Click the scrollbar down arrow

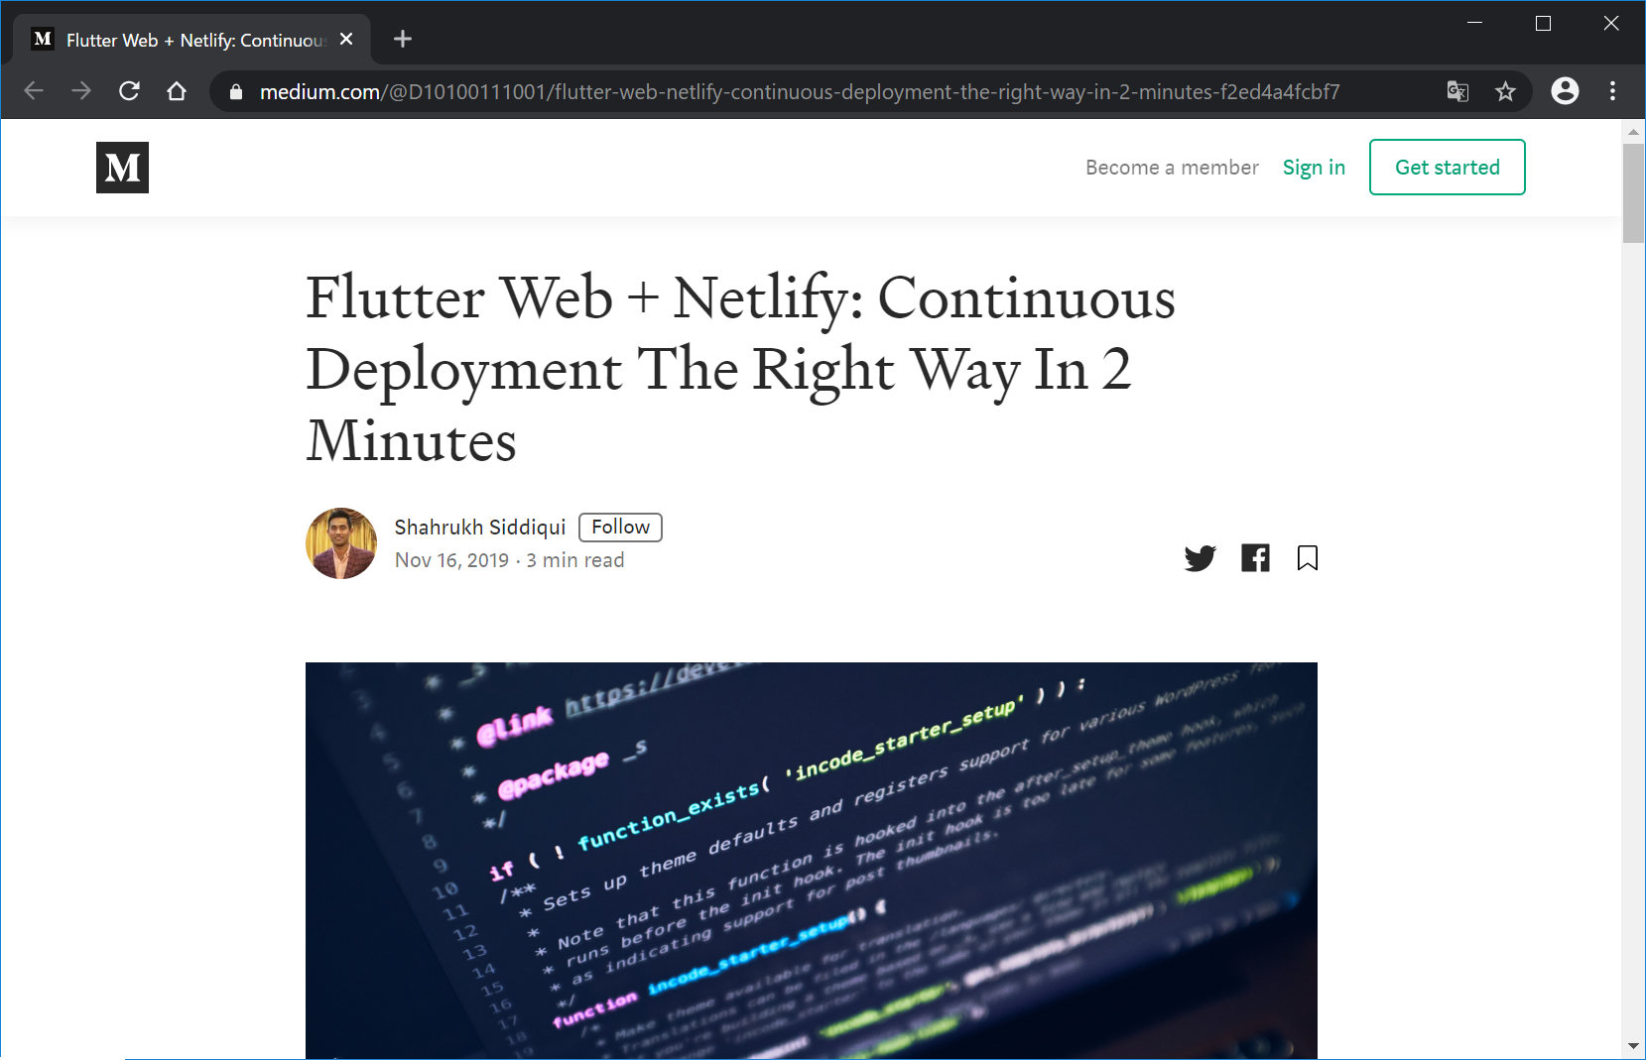(x=1633, y=1046)
